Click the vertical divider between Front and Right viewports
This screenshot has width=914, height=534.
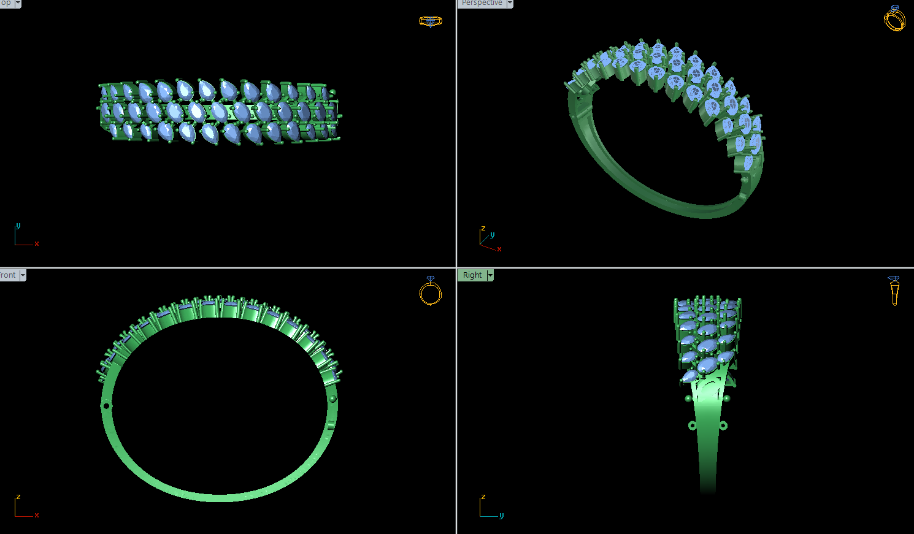456,399
